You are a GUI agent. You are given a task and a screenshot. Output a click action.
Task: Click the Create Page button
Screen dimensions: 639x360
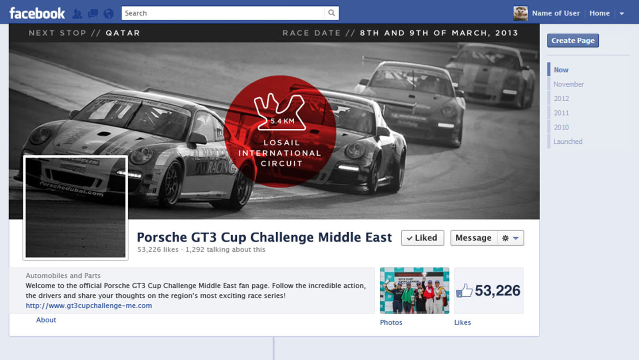[x=573, y=41]
